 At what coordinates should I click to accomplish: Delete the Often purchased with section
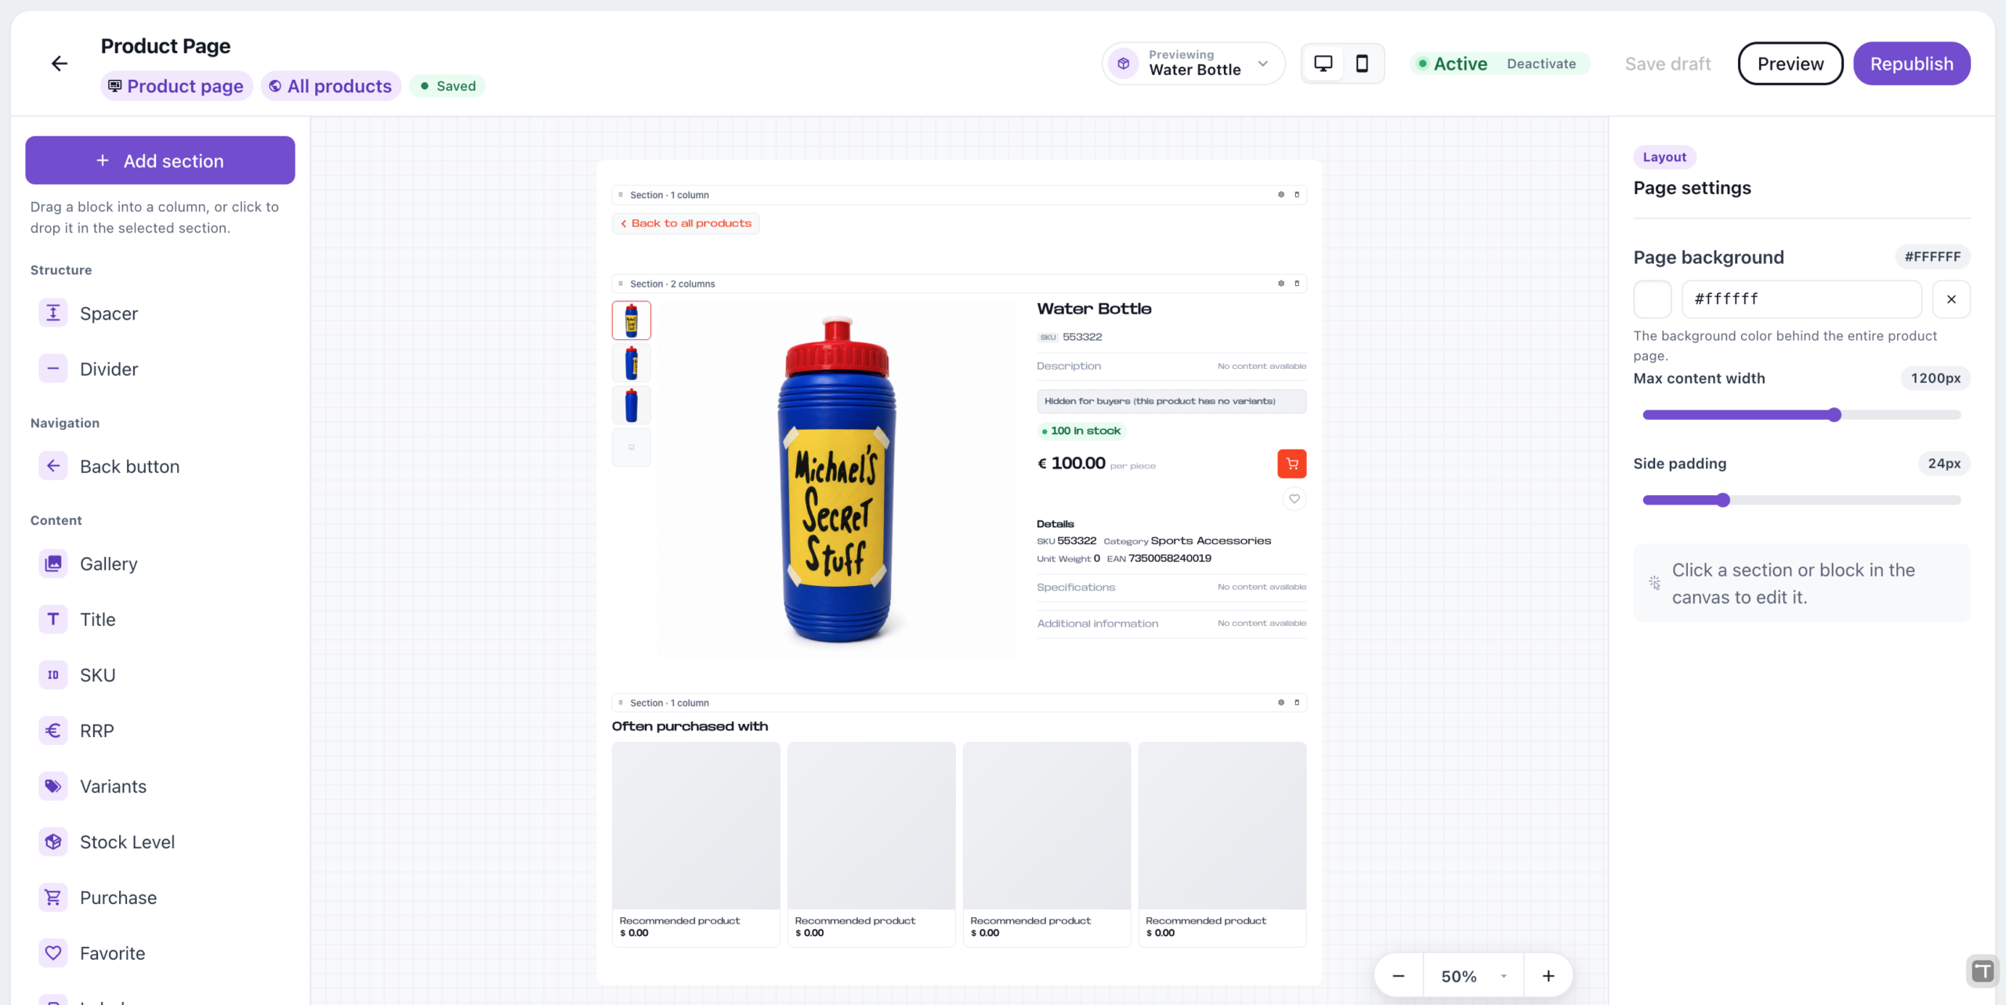click(1297, 703)
